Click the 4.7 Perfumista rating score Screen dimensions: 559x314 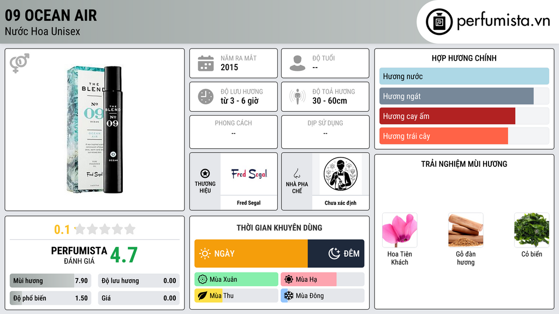(x=124, y=255)
